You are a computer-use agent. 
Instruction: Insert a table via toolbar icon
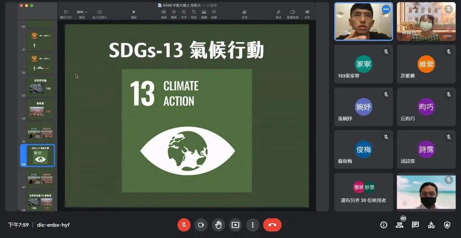164,12
